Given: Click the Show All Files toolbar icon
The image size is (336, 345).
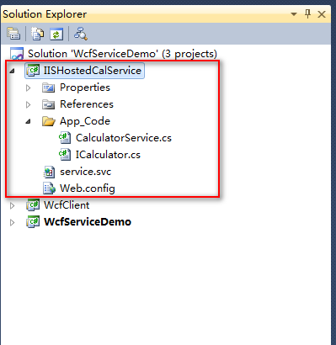Looking at the screenshot, I should [x=37, y=34].
